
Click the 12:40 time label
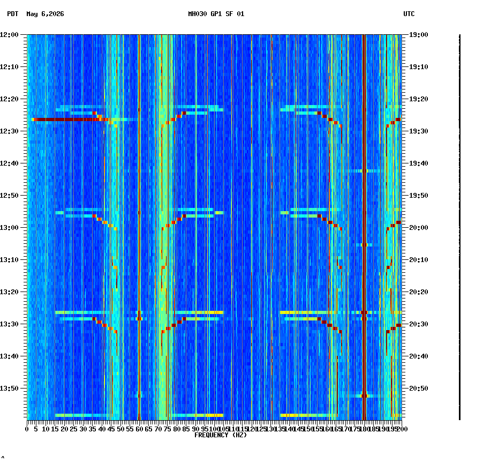pyautogui.click(x=9, y=163)
